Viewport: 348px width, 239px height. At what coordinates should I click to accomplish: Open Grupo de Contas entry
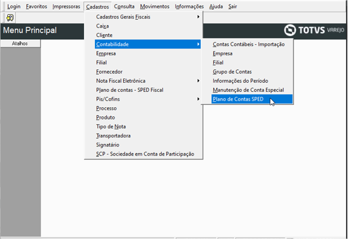(252, 72)
